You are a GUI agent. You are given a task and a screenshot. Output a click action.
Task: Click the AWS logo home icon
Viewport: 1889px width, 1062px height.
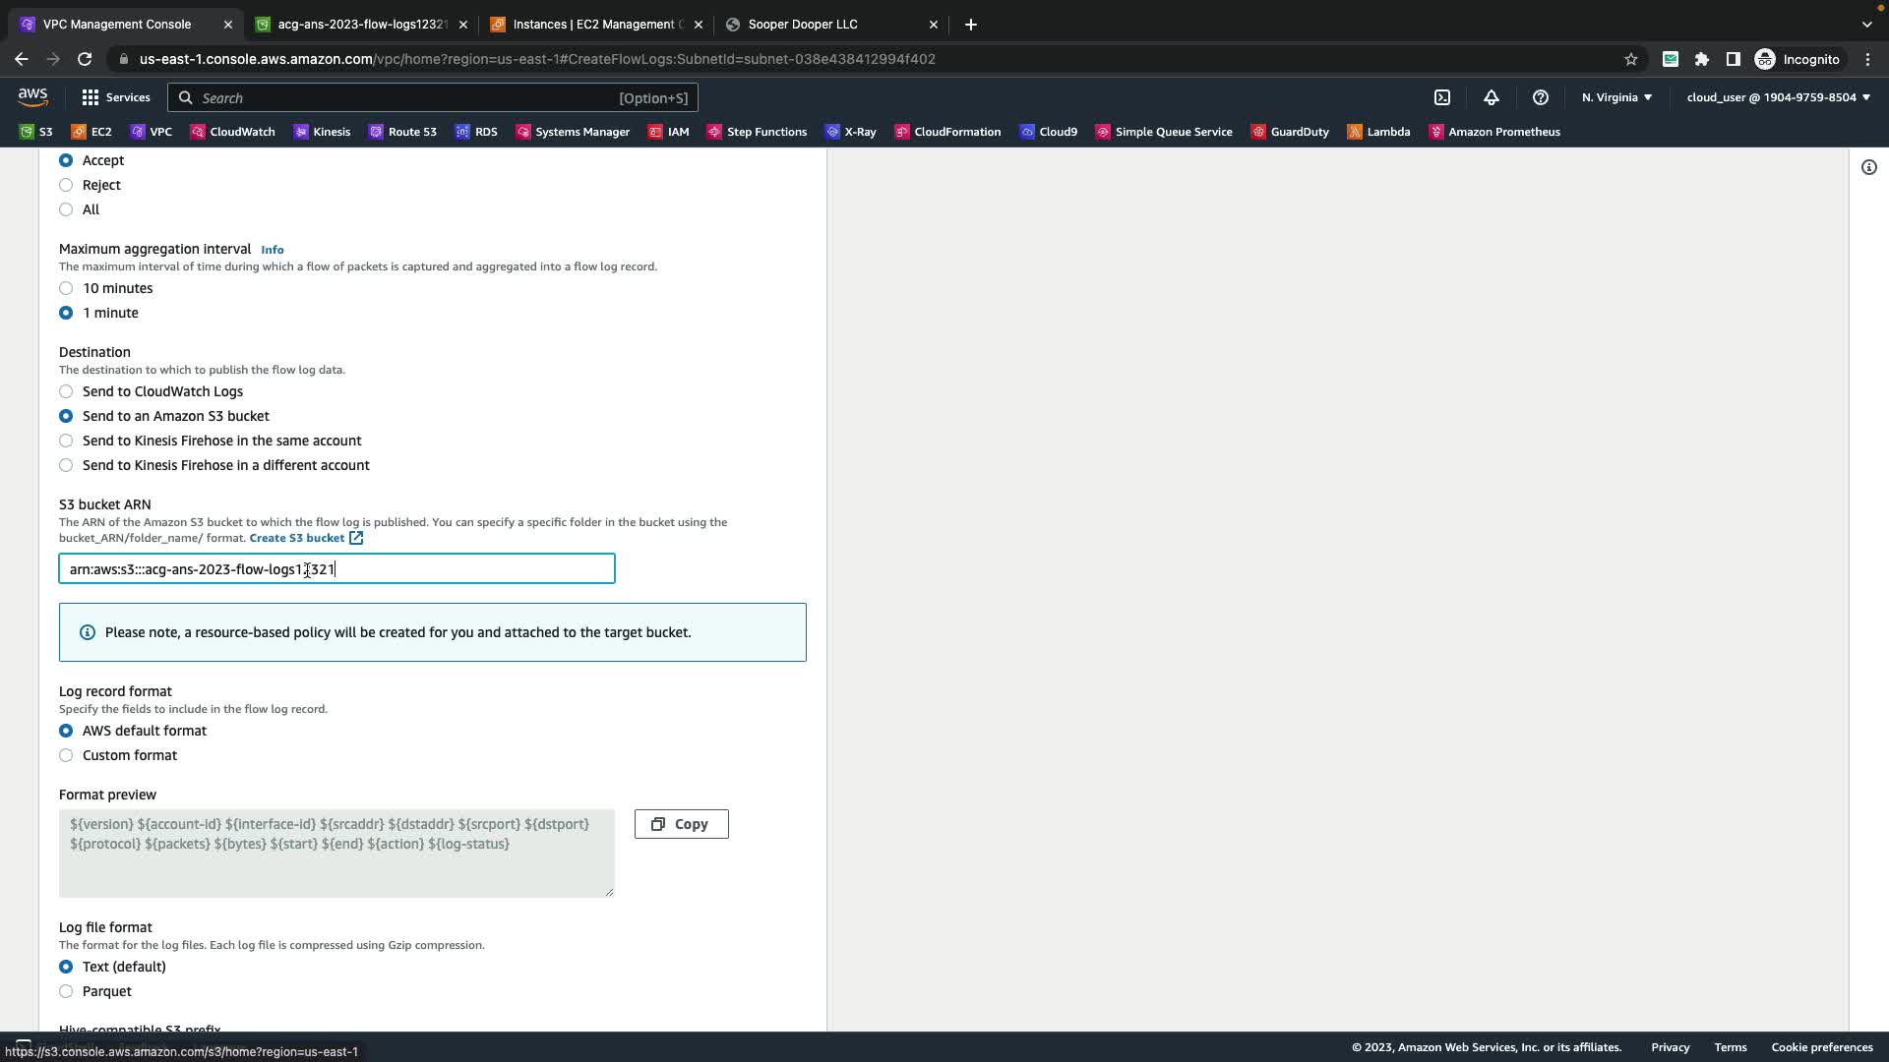[x=32, y=96]
